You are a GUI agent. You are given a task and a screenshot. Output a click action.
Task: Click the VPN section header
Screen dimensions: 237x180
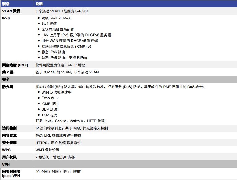click(6, 164)
